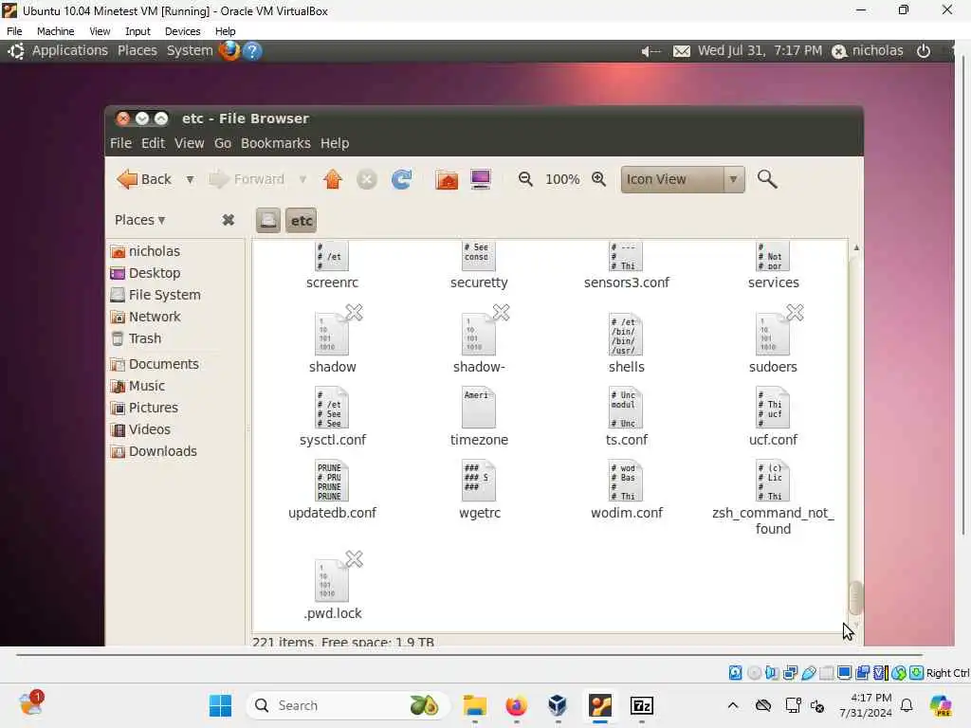Open the Places sidebar selector dropdown
This screenshot has height=728, width=971.
(x=140, y=220)
